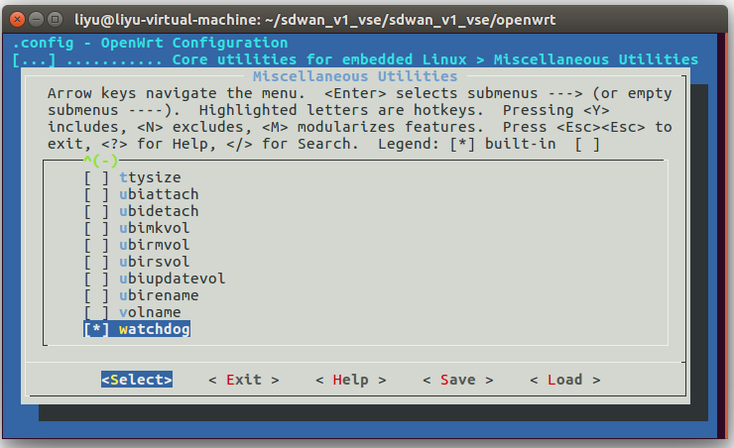734x448 pixels.
Task: Click the ttysize menu entry label
Action: point(150,177)
